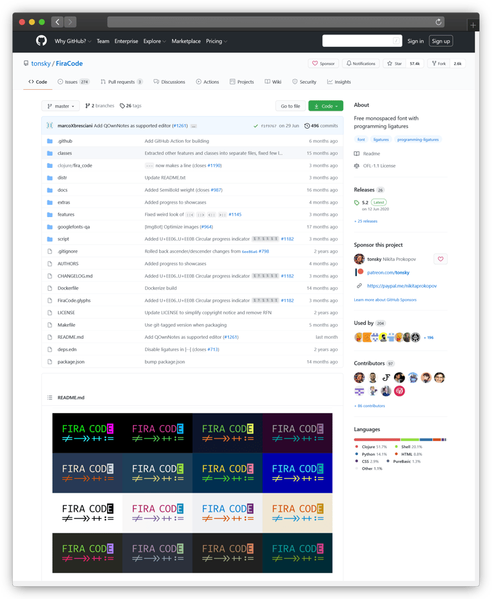
Task: Click the green commit status checkmark
Action: pos(256,126)
